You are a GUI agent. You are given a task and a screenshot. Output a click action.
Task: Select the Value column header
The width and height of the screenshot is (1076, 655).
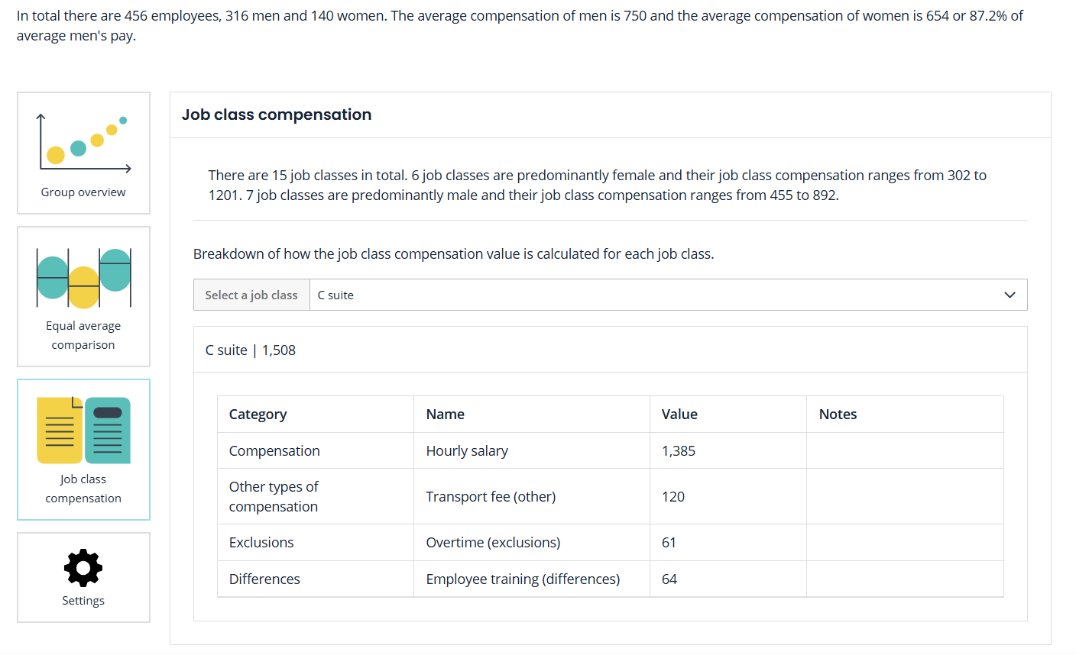tap(679, 415)
